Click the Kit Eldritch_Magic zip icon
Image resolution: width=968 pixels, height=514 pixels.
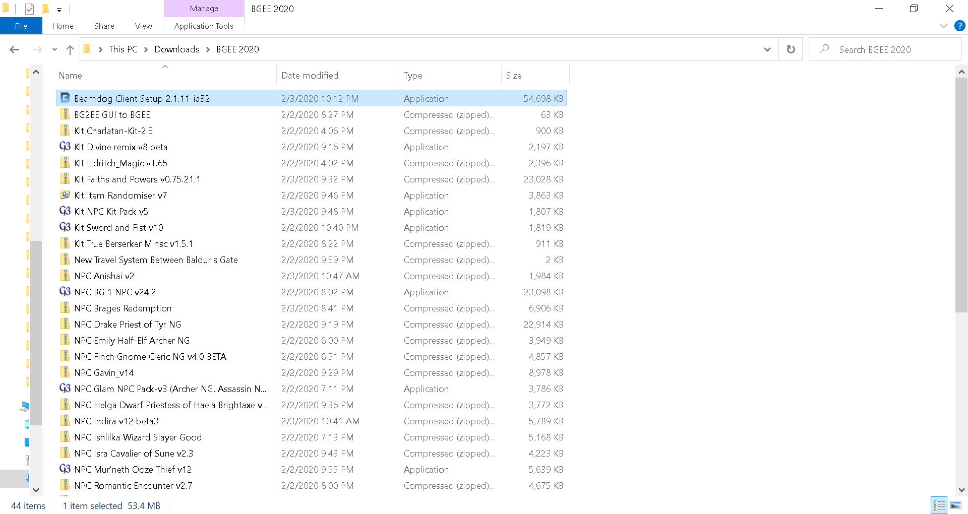point(65,163)
